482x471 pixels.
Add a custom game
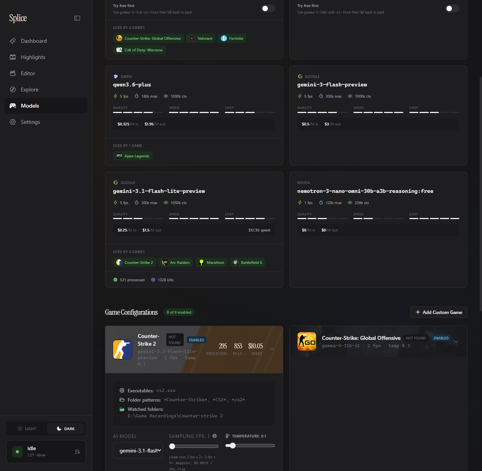click(438, 312)
